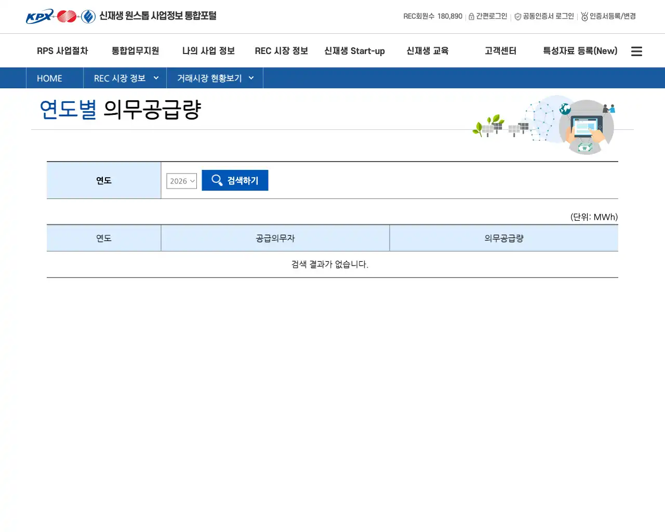Click the blue flame emblem logo
The image size is (665, 532).
(88, 17)
